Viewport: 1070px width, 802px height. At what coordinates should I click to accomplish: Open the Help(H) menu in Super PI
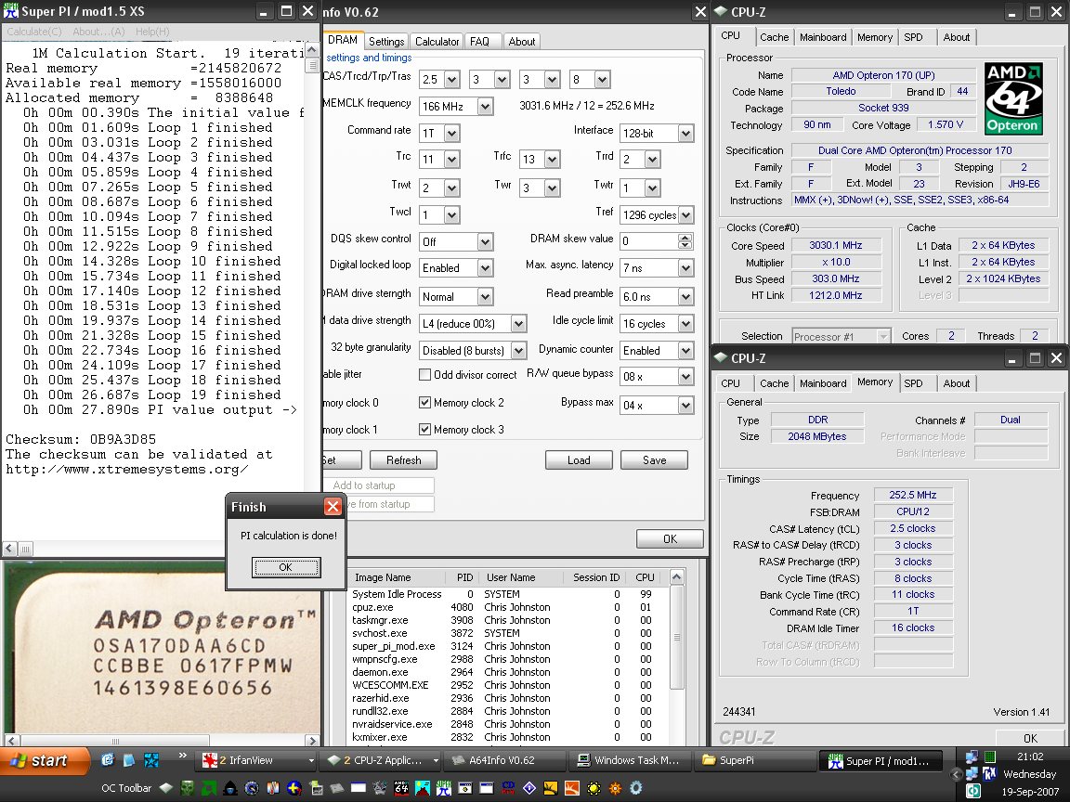(152, 32)
